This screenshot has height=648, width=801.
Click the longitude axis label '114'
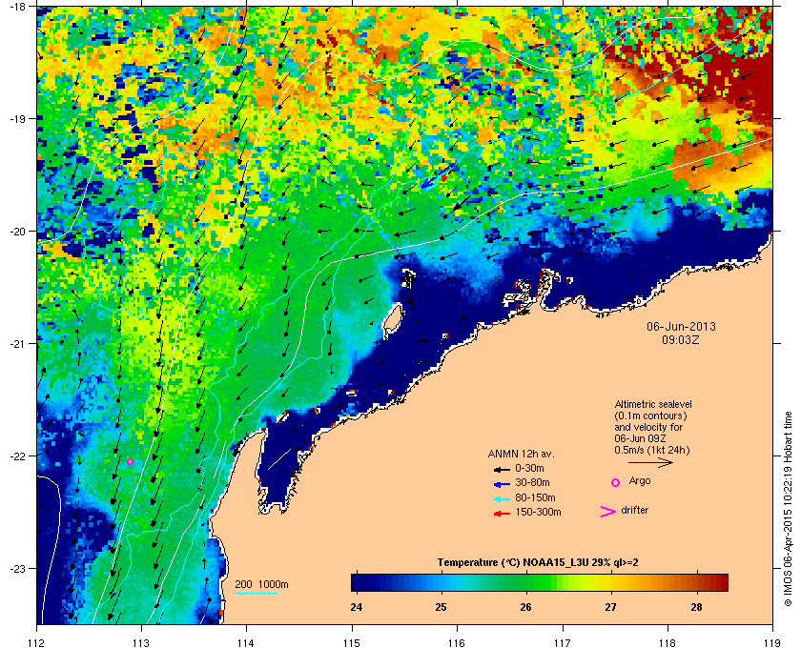[x=247, y=642]
